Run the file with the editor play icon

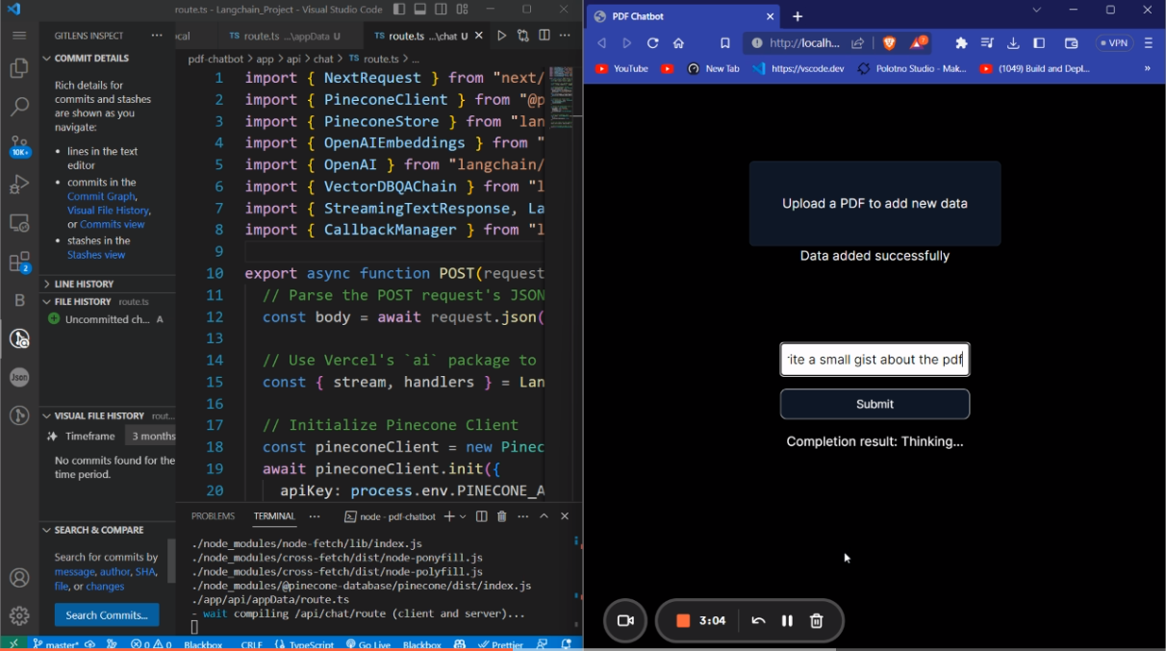pyautogui.click(x=501, y=36)
